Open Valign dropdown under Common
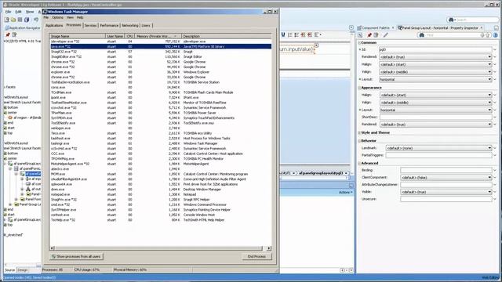The width and height of the screenshot is (502, 282). [435, 72]
